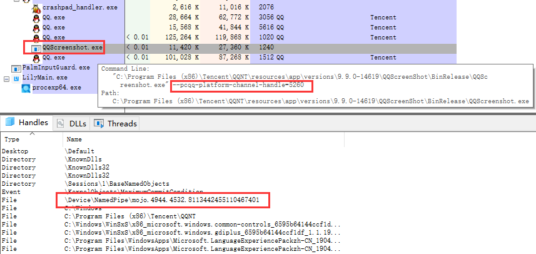536x254 pixels.
Task: Click the QQ penguin icon in PID 5616 row
Action: coord(36,28)
